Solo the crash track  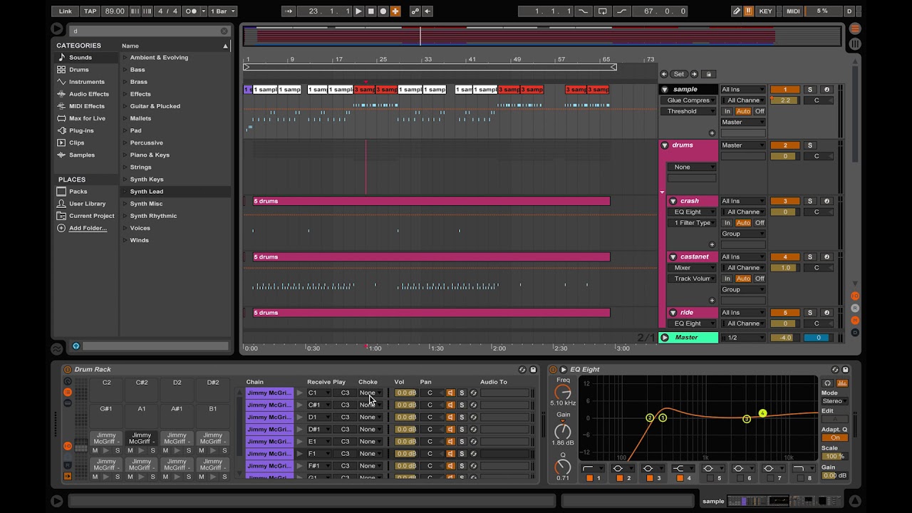(809, 201)
